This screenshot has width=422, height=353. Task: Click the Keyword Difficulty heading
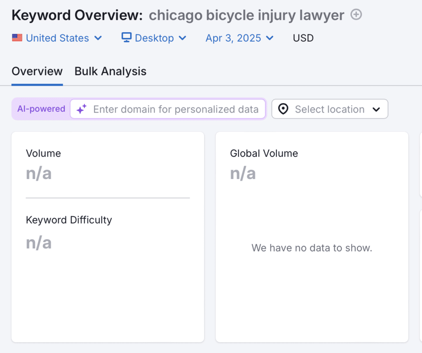pyautogui.click(x=69, y=220)
